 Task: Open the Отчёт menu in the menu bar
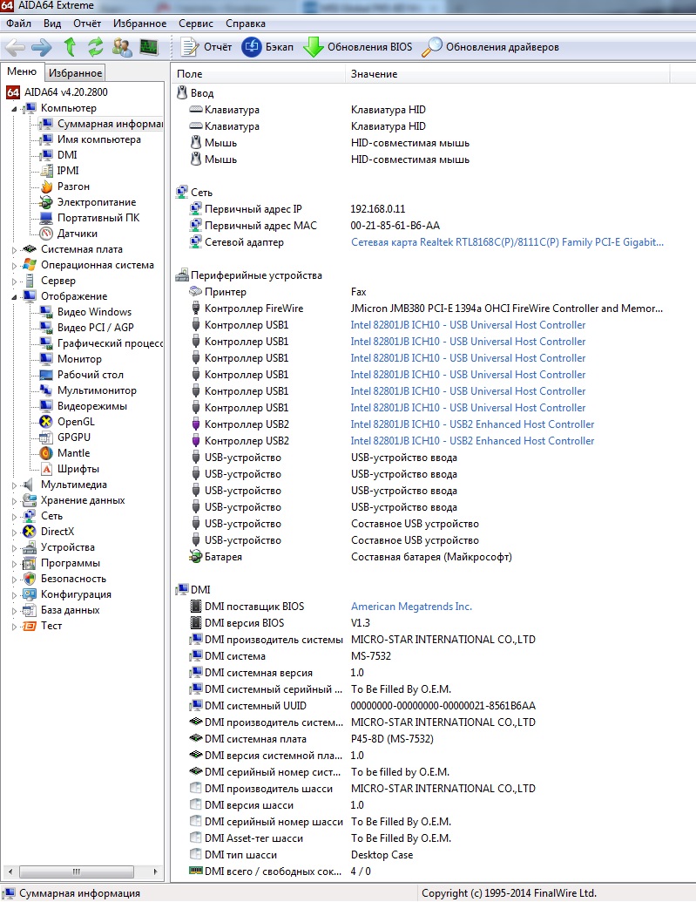(87, 24)
